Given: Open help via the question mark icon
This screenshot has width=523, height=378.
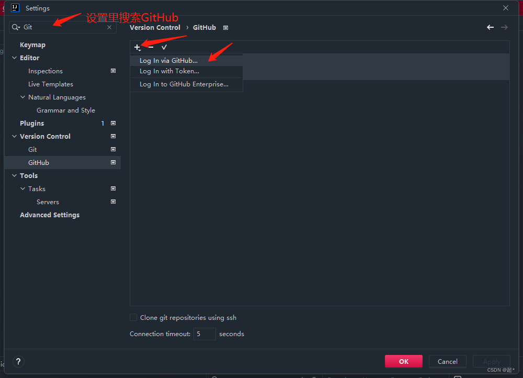Looking at the screenshot, I should pos(18,361).
